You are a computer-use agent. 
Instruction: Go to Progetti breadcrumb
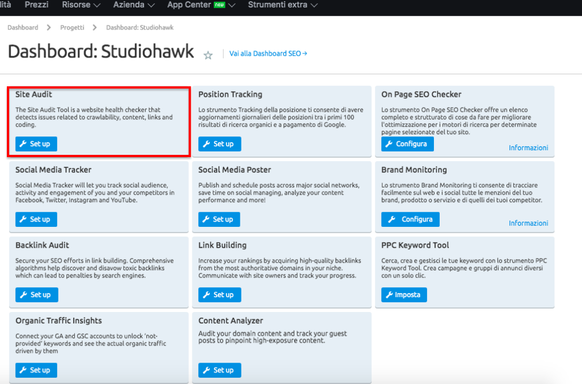[72, 28]
